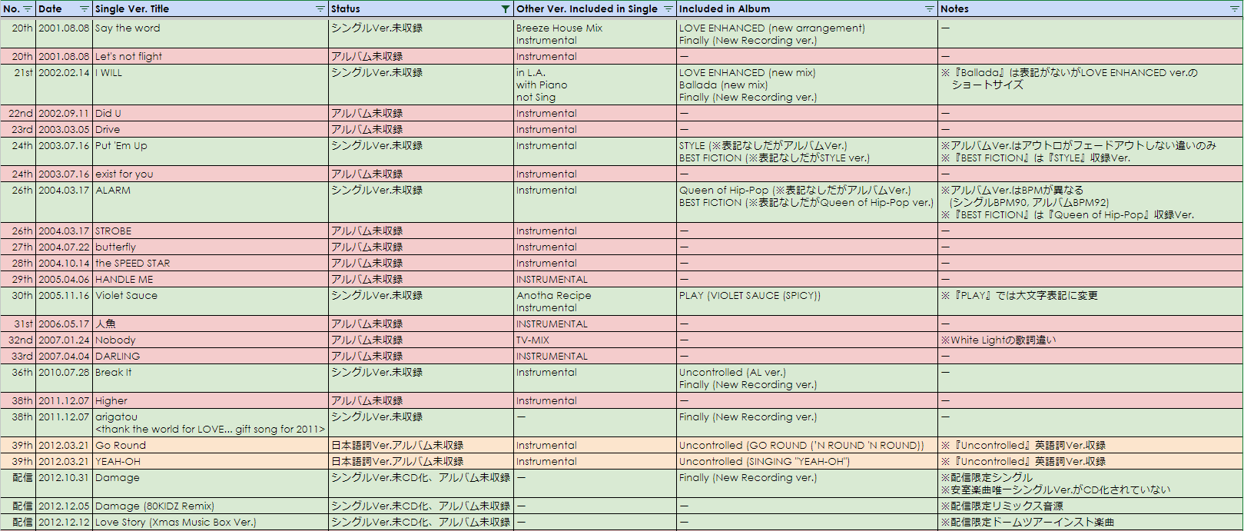The height and width of the screenshot is (531, 1244).
Task: Click the date cell 2001.08.08 for Say the word
Action: click(x=64, y=34)
